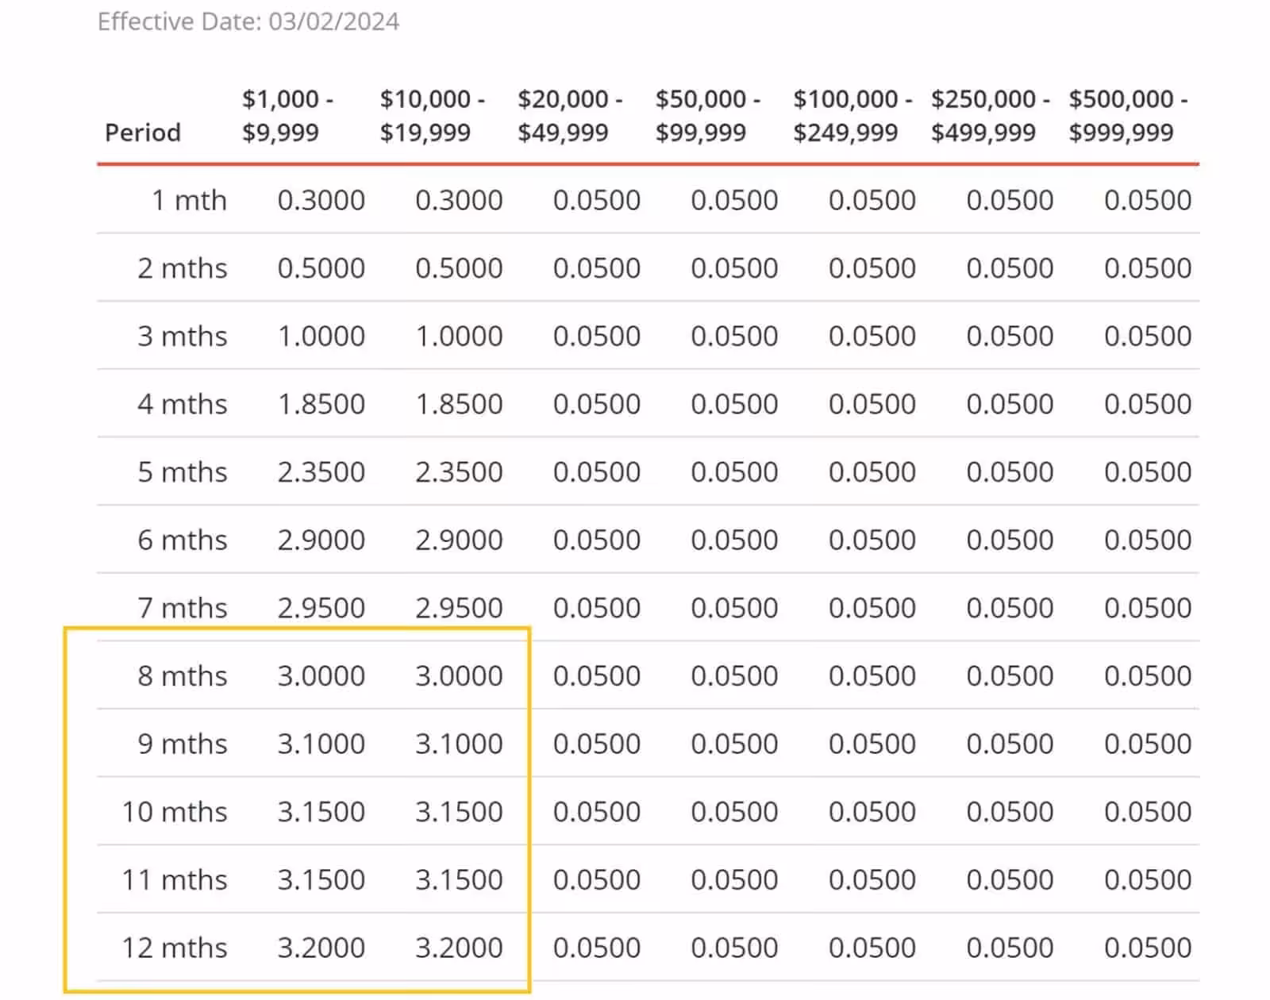Select the 11 mths period label
Viewport: 1270px width, 1000px height.
point(175,880)
